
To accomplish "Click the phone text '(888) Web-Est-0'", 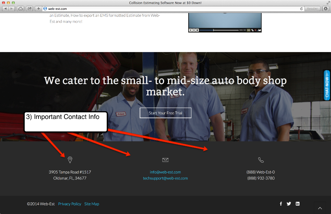I will 261,172.
